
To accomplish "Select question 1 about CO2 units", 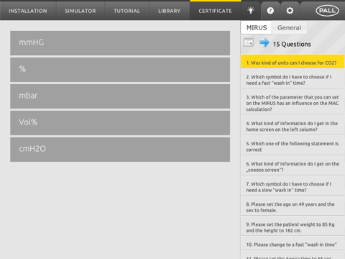I will pyautogui.click(x=293, y=62).
